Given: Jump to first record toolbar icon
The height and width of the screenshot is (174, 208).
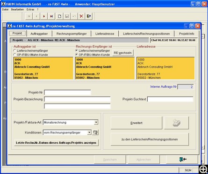Looking at the screenshot, I should (29, 16).
